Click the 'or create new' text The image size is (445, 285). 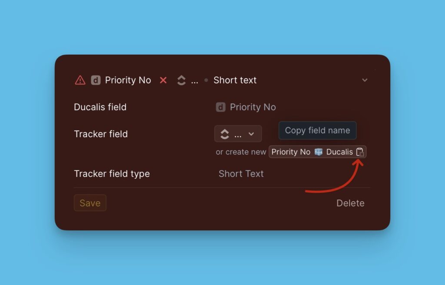[x=241, y=152]
